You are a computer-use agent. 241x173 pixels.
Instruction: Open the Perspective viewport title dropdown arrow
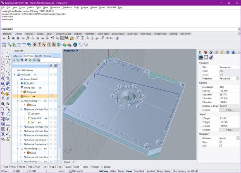77,51
